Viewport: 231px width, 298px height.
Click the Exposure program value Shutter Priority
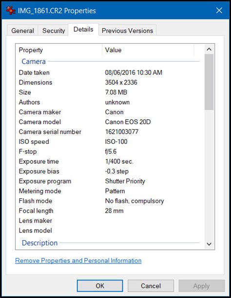point(125,181)
